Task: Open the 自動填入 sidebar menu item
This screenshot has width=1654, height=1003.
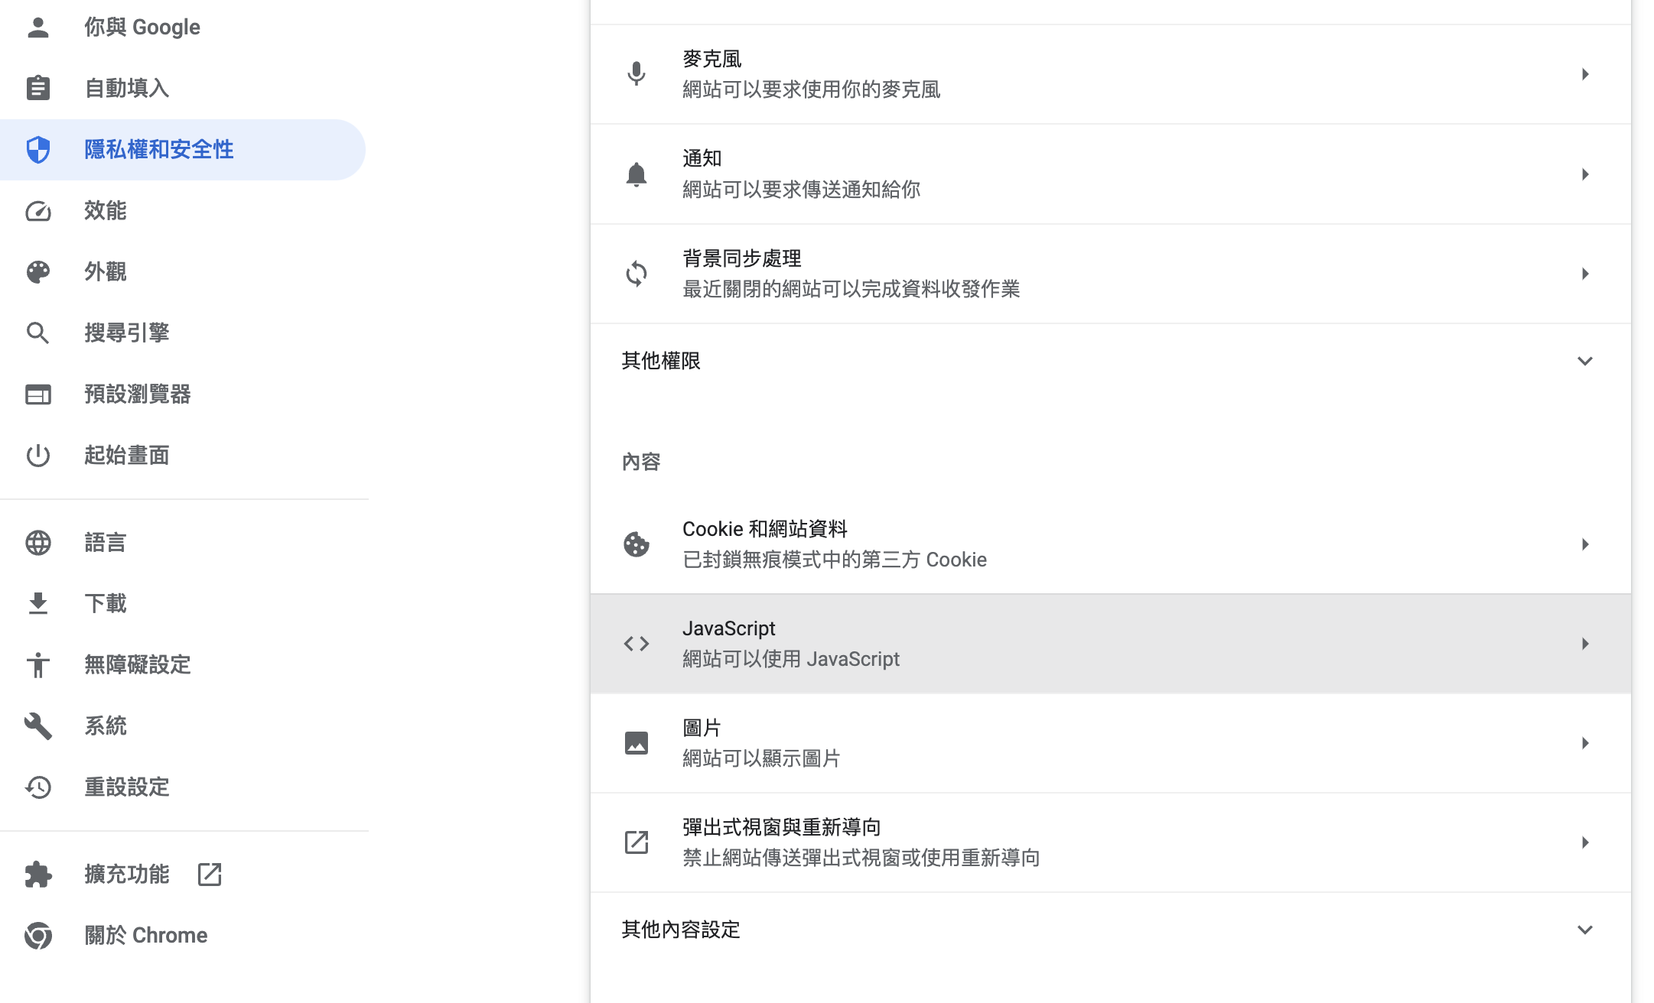Action: [127, 88]
